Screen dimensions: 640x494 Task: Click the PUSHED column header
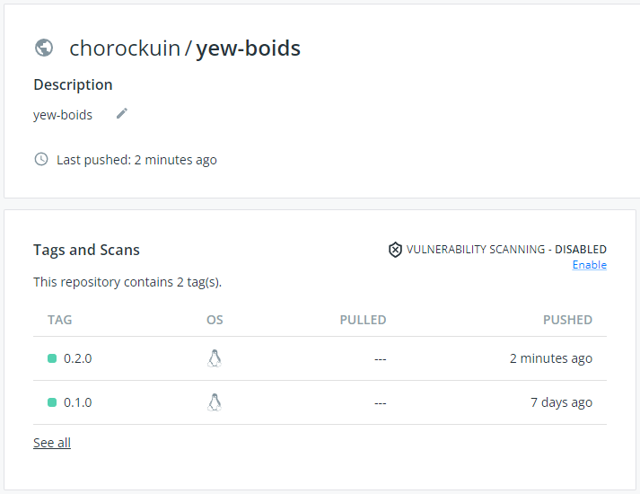(567, 320)
